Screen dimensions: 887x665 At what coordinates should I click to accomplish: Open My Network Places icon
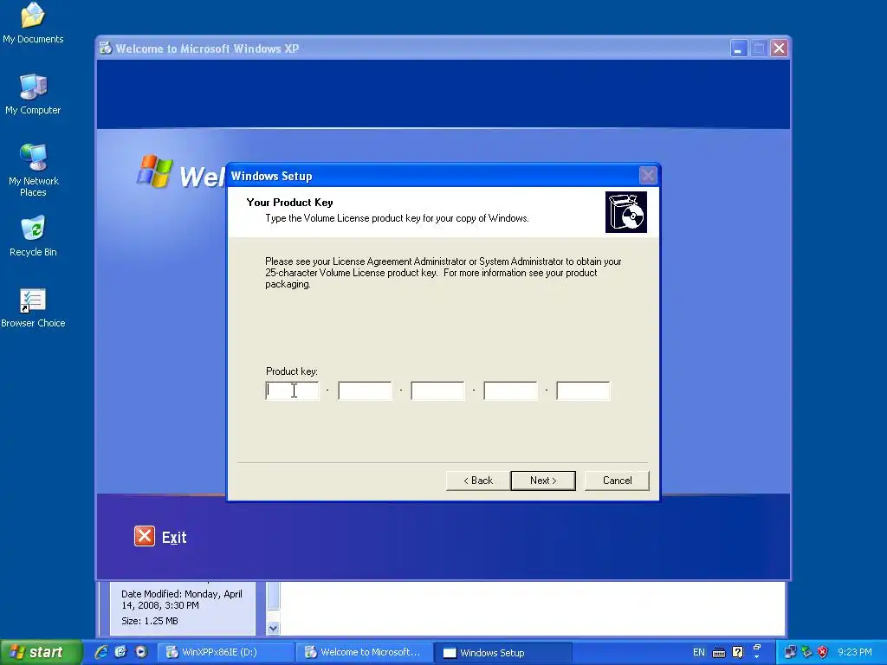[x=33, y=170]
